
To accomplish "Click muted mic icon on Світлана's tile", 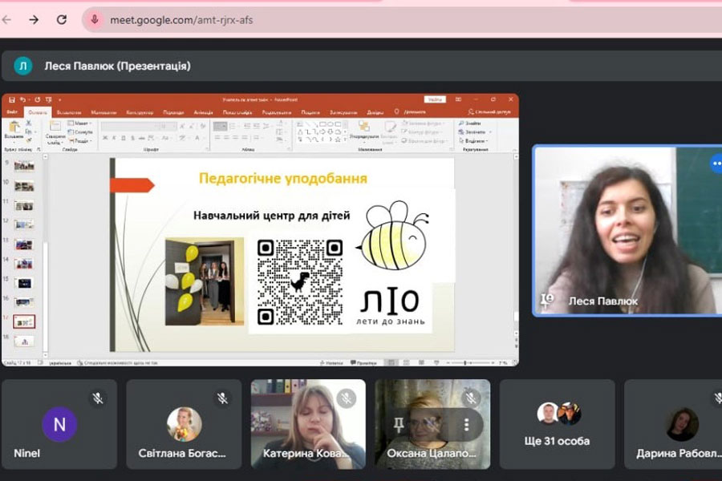I will (x=222, y=398).
